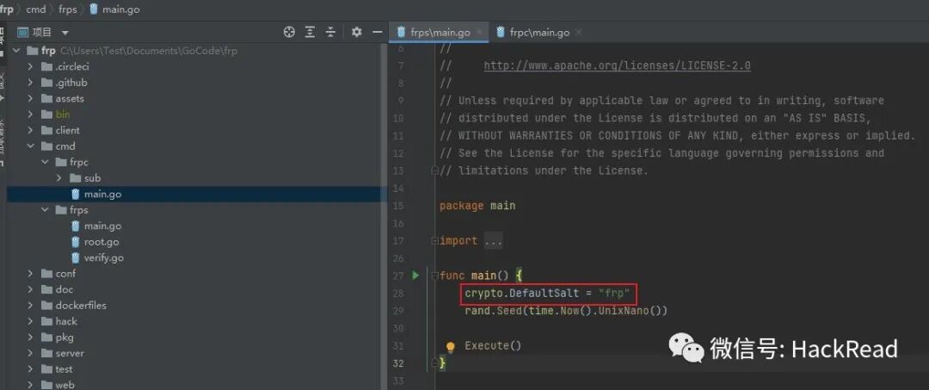Click frps in the breadcrumb path

[x=68, y=9]
